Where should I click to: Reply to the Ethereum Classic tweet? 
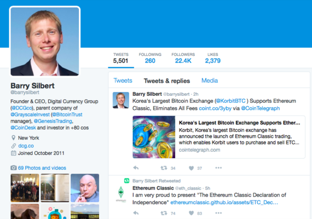click(136, 213)
